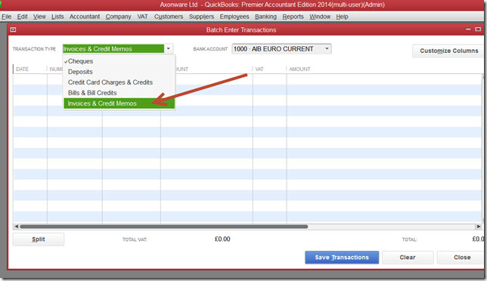The height and width of the screenshot is (281, 487).
Task: Expand the Bank Account dropdown arrow
Action: coord(327,48)
